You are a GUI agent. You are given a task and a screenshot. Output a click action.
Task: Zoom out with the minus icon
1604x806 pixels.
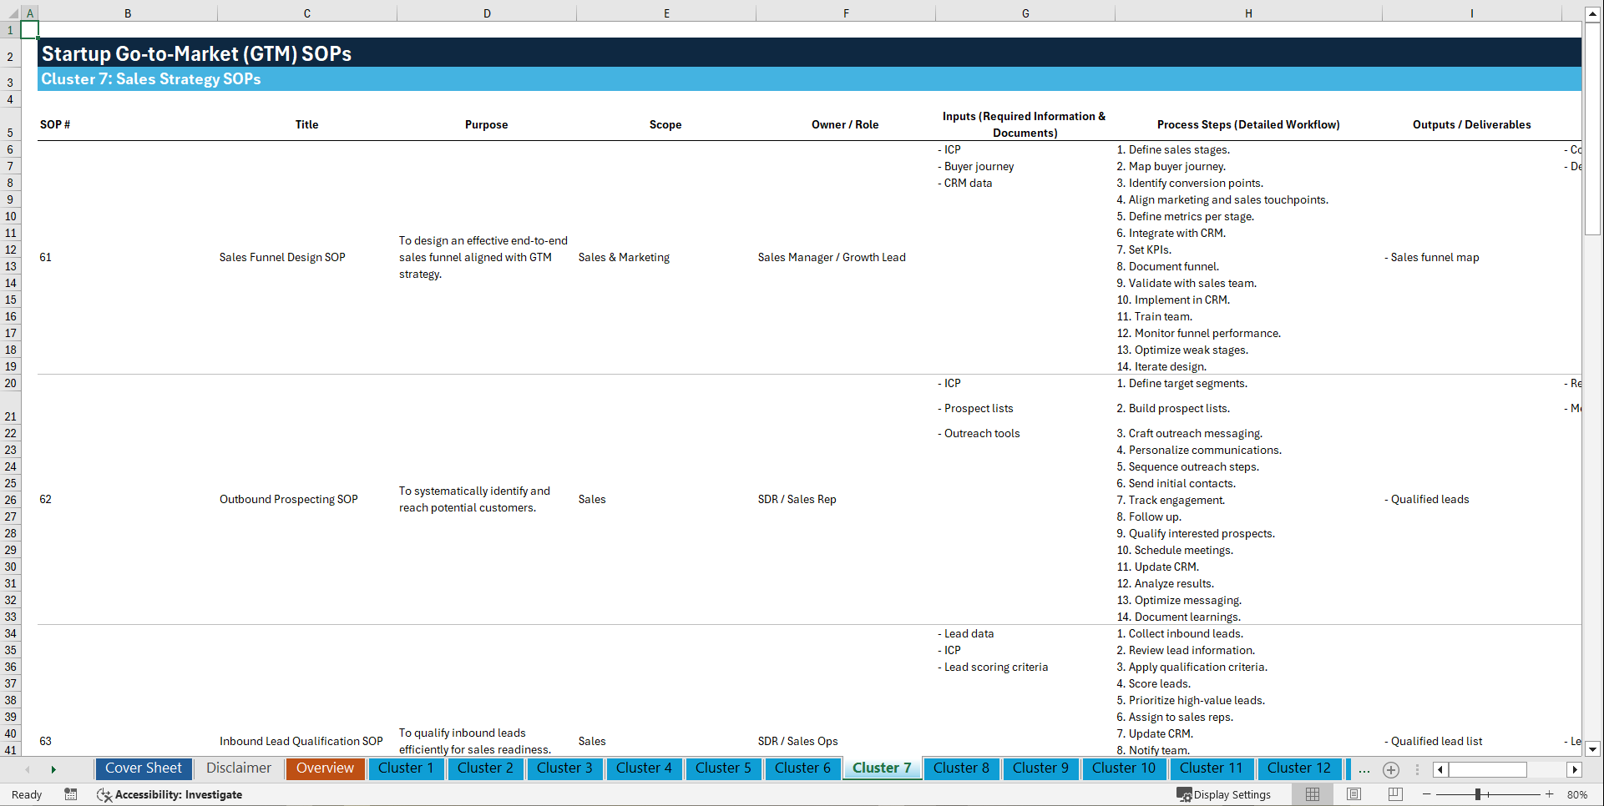click(x=1427, y=794)
